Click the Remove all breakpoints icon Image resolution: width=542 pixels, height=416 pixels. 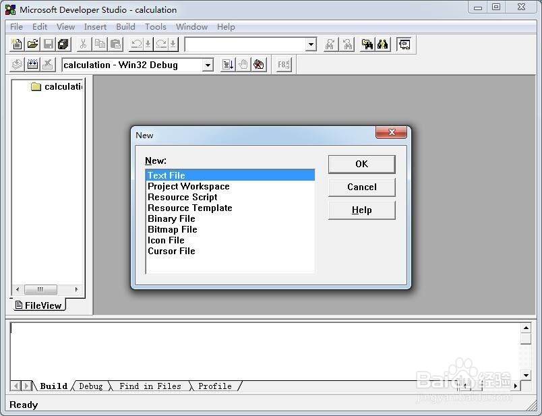[259, 65]
